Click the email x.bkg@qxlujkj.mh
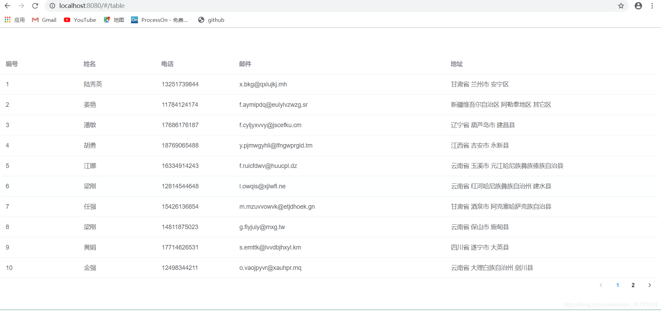This screenshot has height=311, width=661. tap(263, 84)
